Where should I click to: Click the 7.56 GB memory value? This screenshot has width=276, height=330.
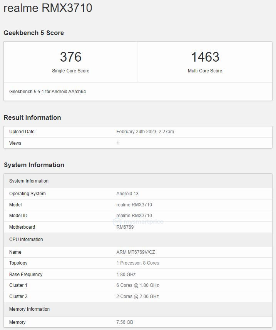(125, 322)
